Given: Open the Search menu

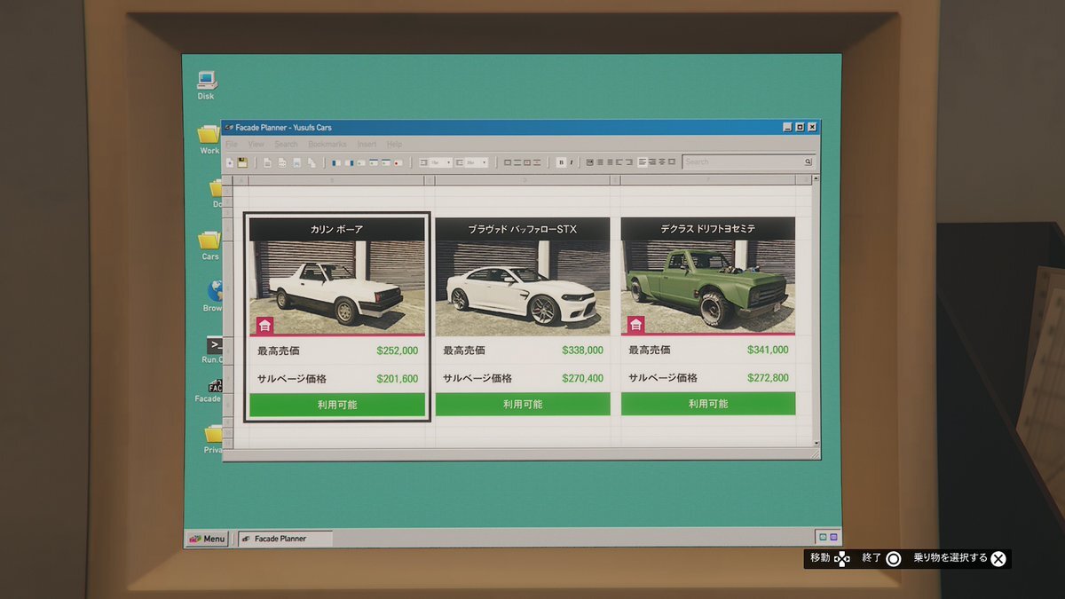Looking at the screenshot, I should click(286, 144).
